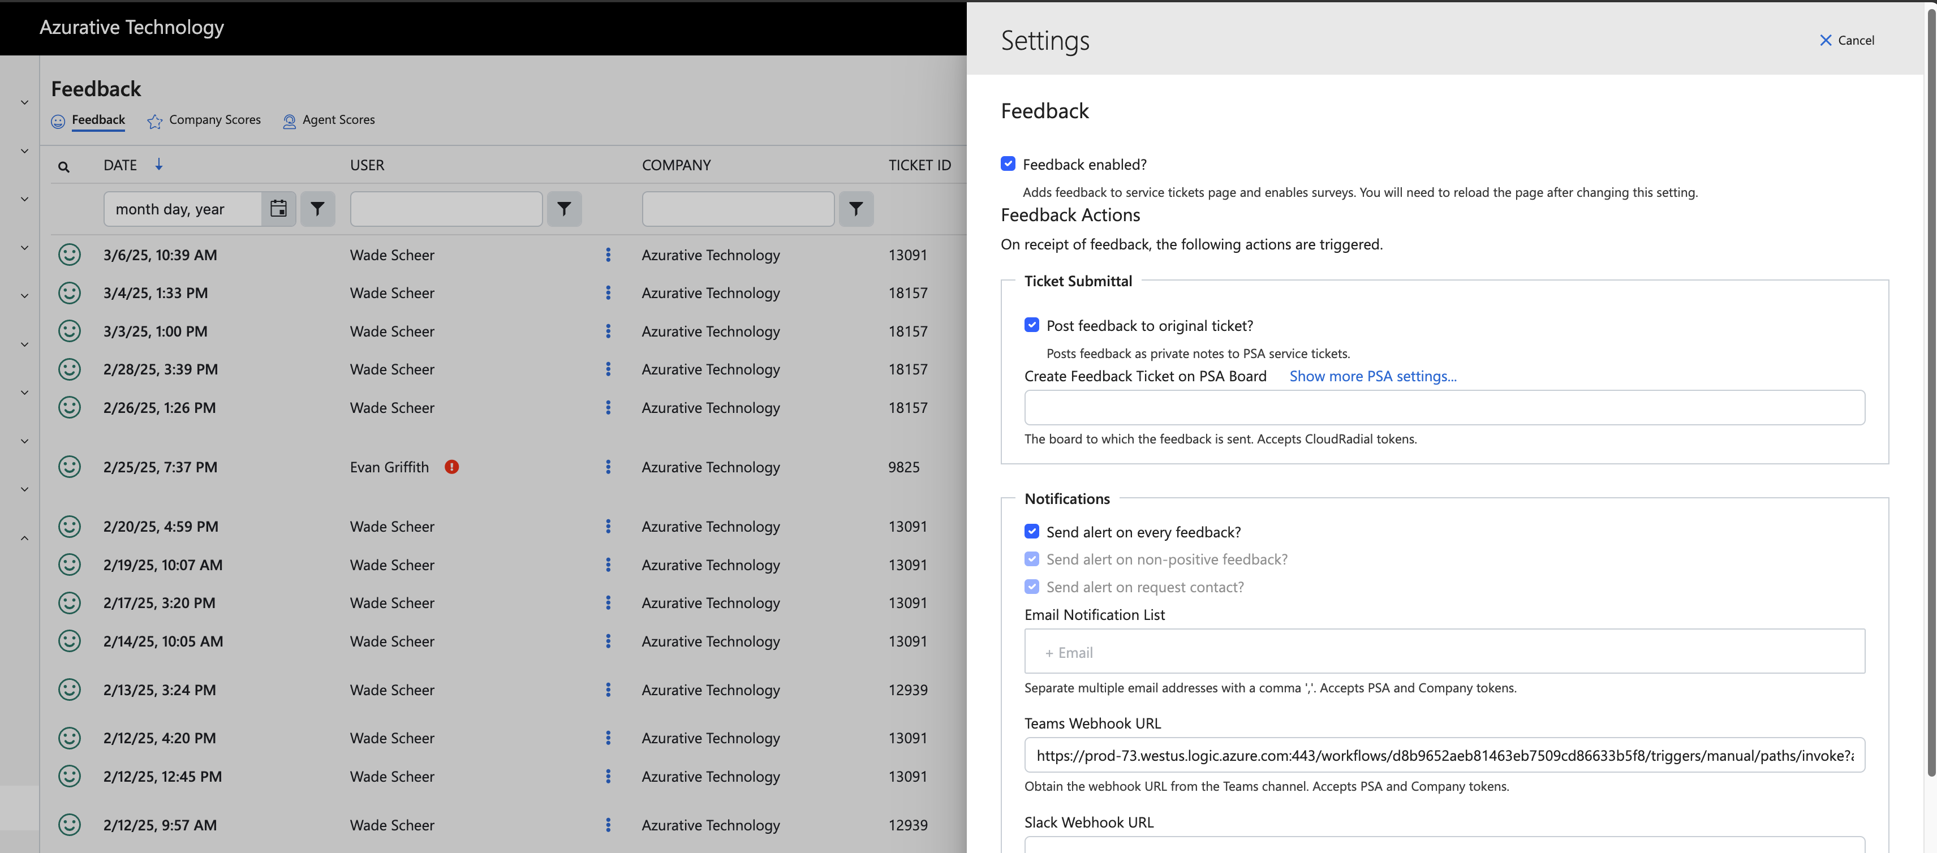Focus the month day year date field
Viewport: 1937px width, 853px height.
[183, 209]
